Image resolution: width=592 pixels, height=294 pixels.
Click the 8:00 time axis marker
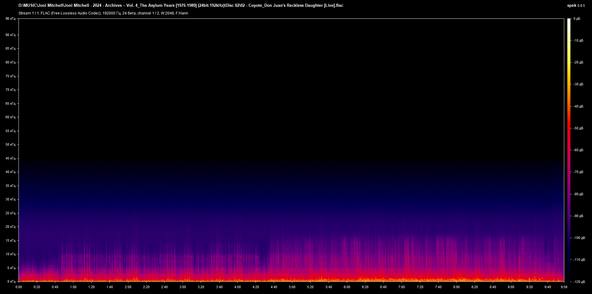point(456,287)
